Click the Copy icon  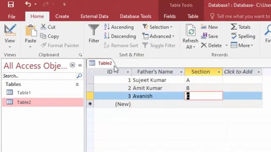click(x=43, y=36)
